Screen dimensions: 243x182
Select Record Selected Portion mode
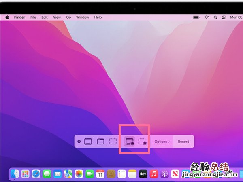click(x=142, y=142)
